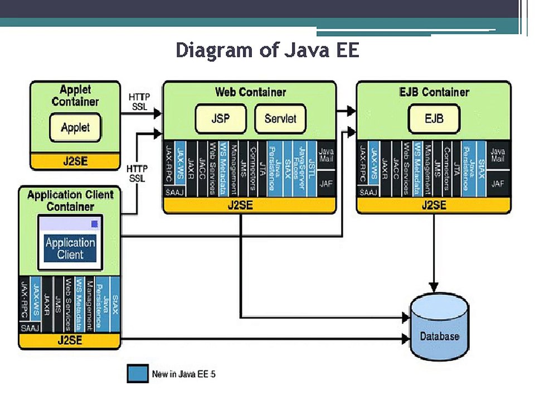The image size is (535, 401).
Task: Click StAX in the EJB Container
Action: tap(481, 168)
